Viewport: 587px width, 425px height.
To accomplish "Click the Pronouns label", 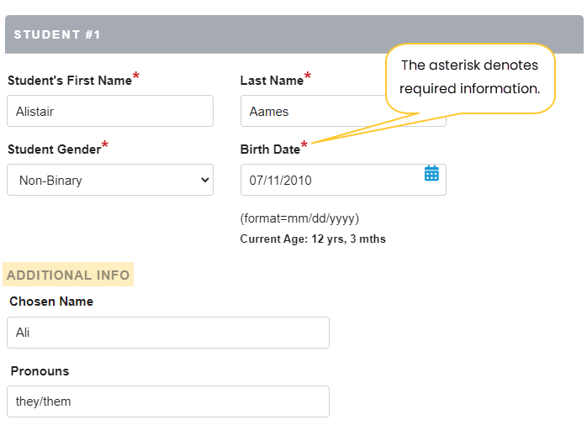I will (x=40, y=370).
